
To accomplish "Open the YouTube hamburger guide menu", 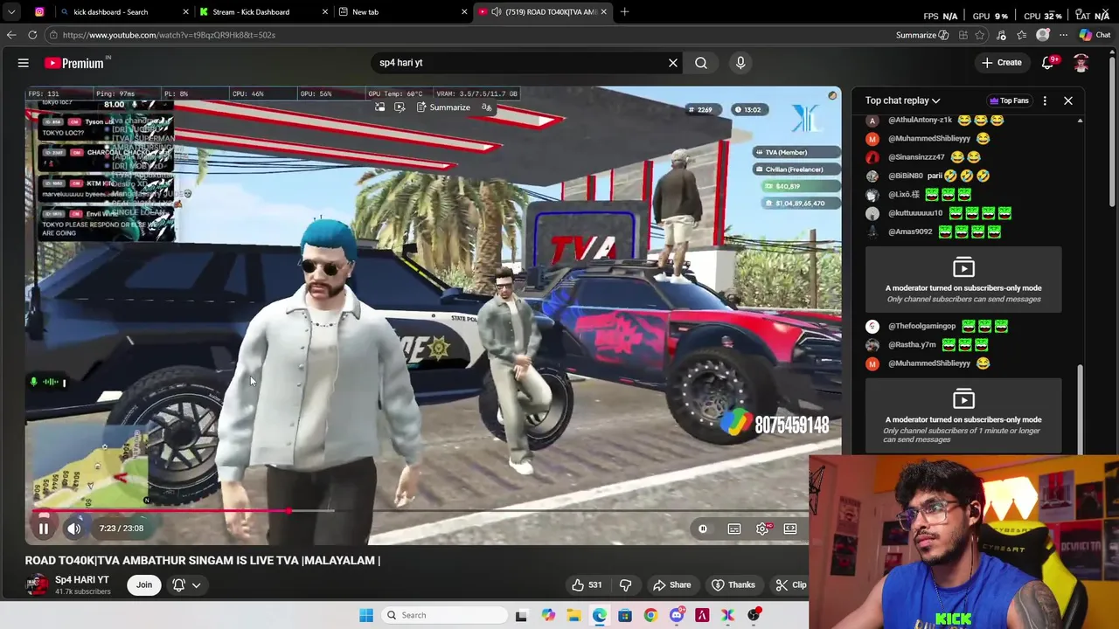I will (x=24, y=63).
